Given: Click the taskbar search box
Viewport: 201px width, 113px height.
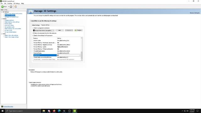Looking at the screenshot, I should point(23,111).
